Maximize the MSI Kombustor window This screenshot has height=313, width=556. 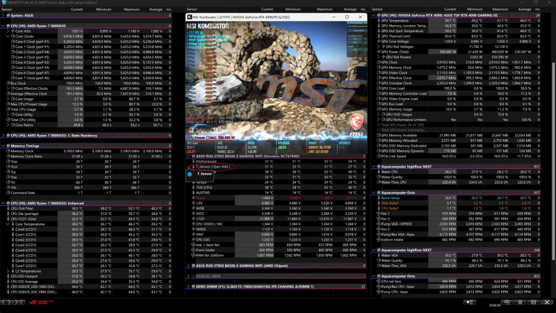[x=347, y=17]
